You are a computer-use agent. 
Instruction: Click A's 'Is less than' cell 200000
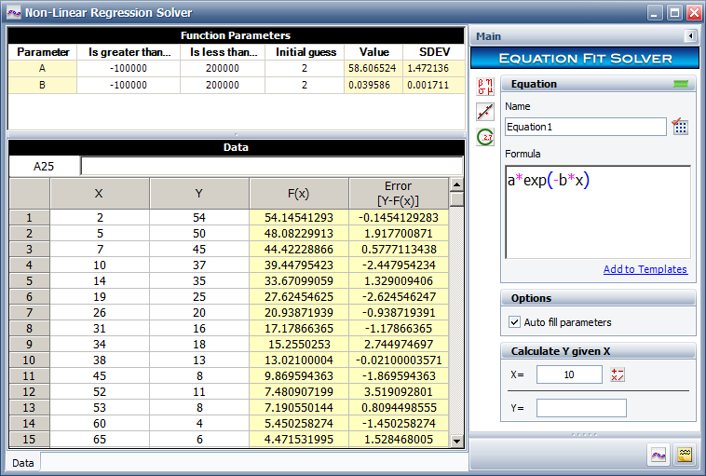click(x=223, y=68)
